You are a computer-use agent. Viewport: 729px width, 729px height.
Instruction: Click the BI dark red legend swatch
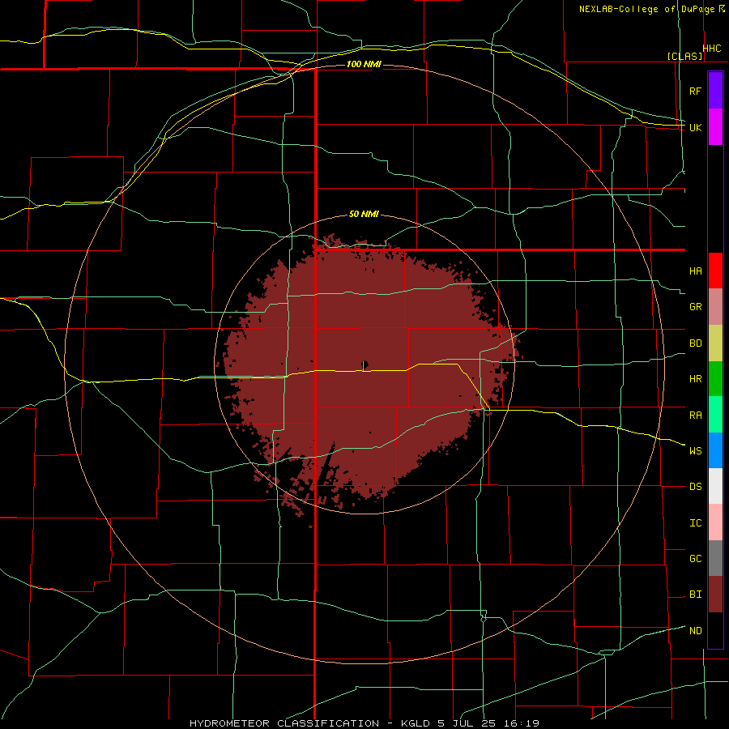715,595
